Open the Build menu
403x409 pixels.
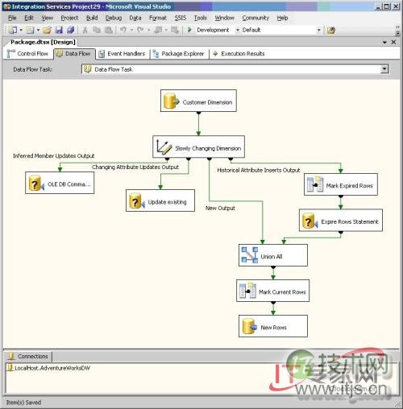[92, 18]
